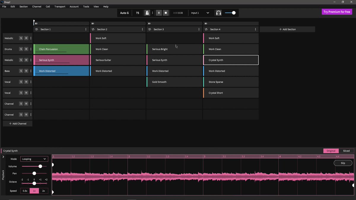Open metronome options three-dot menu
This screenshot has width=356, height=200.
[152, 13]
